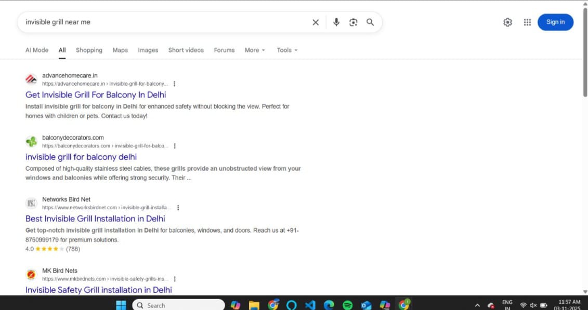This screenshot has height=310, width=588.
Task: Open the Google apps grid icon
Action: (527, 22)
